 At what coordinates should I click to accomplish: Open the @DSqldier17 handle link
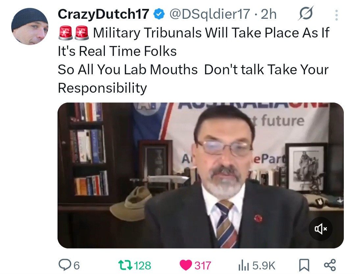(210, 14)
